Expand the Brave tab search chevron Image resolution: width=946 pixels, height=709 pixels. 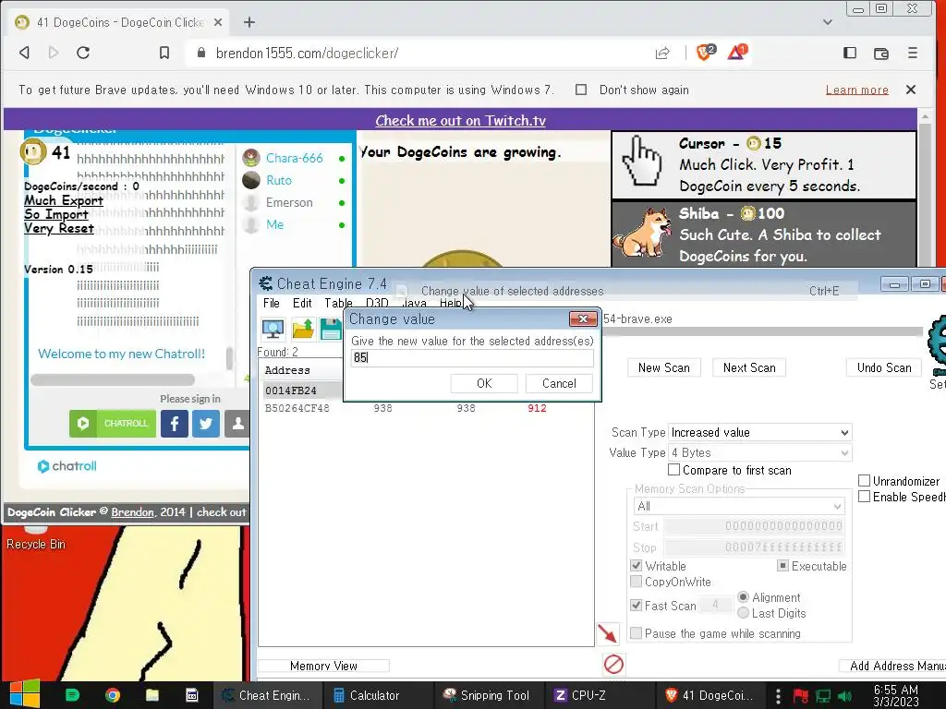click(828, 22)
